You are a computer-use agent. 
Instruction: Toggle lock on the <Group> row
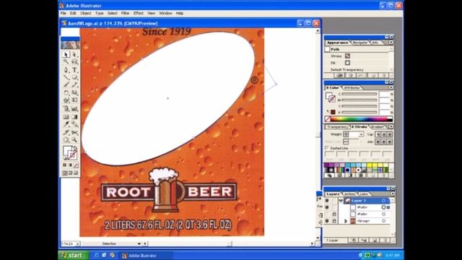coord(334,221)
